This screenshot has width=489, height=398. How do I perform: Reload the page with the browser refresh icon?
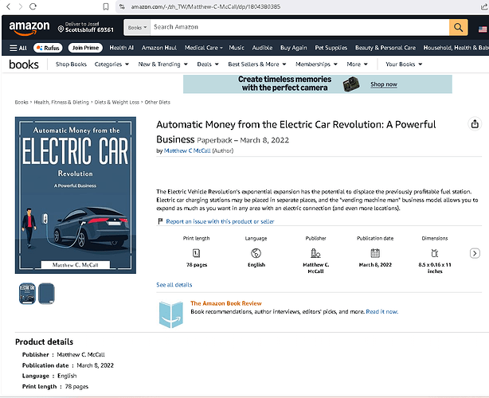33,6
